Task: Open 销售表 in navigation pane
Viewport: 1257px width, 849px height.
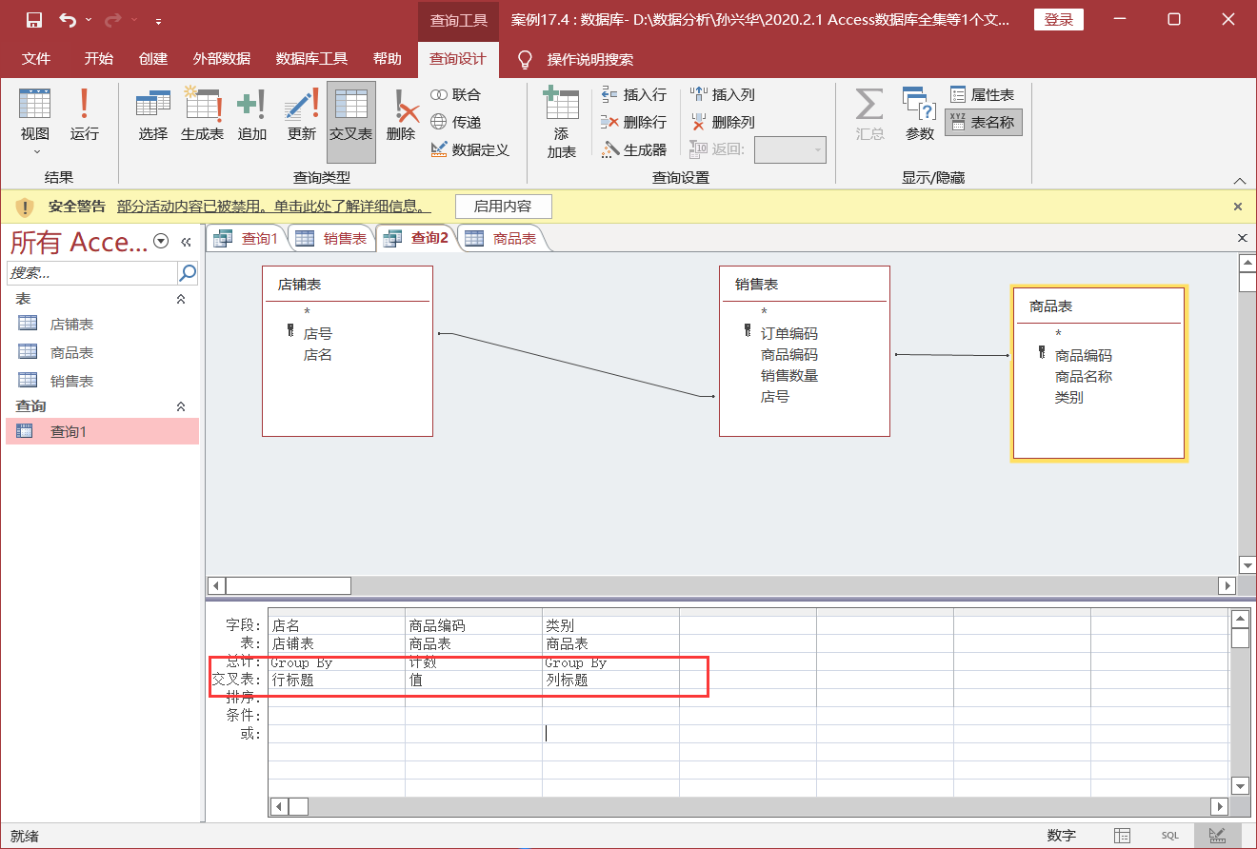Action: coord(102,382)
